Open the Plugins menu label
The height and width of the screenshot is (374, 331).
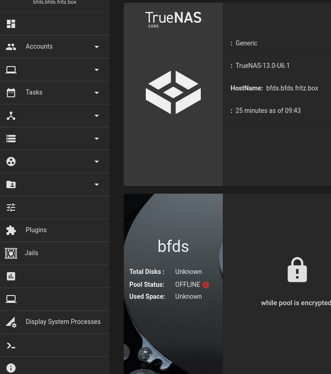coord(36,230)
